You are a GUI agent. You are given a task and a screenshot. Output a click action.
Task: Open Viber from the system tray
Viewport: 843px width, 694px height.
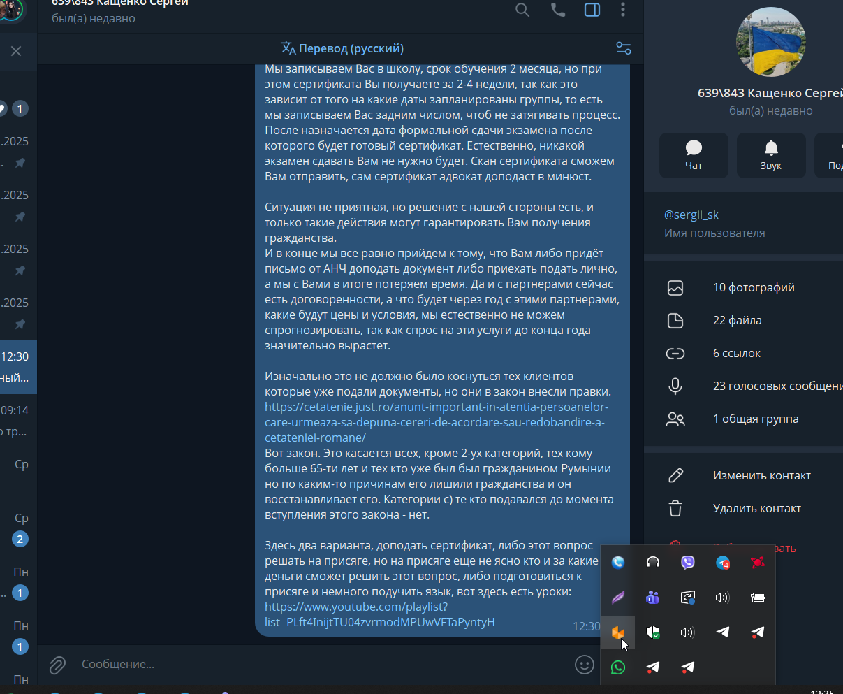click(688, 562)
